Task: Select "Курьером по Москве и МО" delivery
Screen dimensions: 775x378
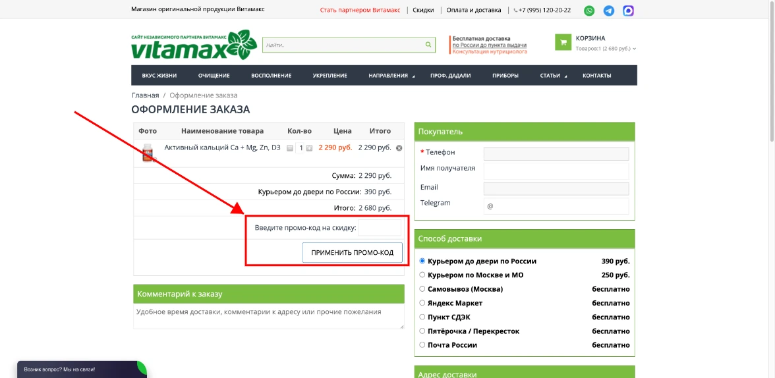Action: coord(422,275)
